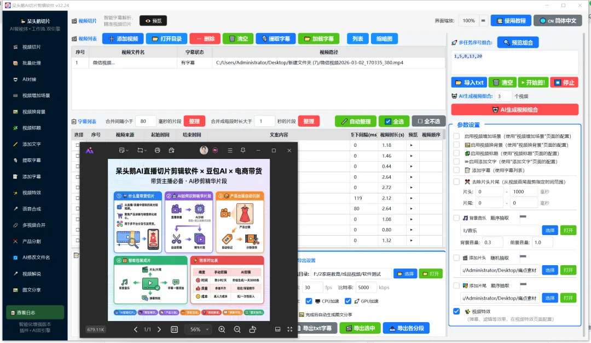Click 添加视频 button
Image resolution: width=591 pixels, height=343 pixels.
(123, 38)
